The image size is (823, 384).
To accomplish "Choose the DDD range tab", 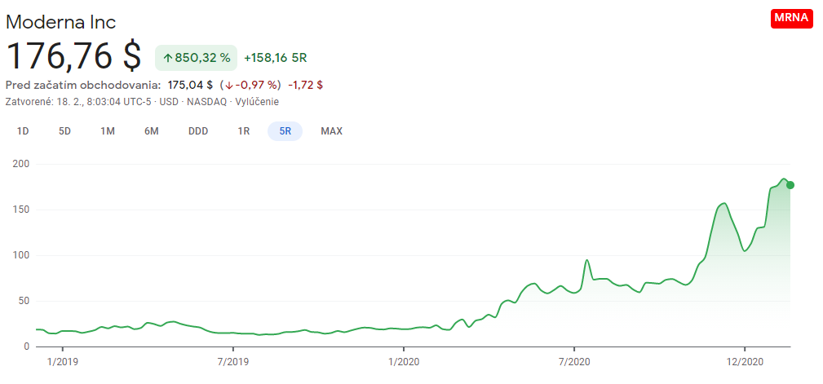I will pyautogui.click(x=198, y=131).
